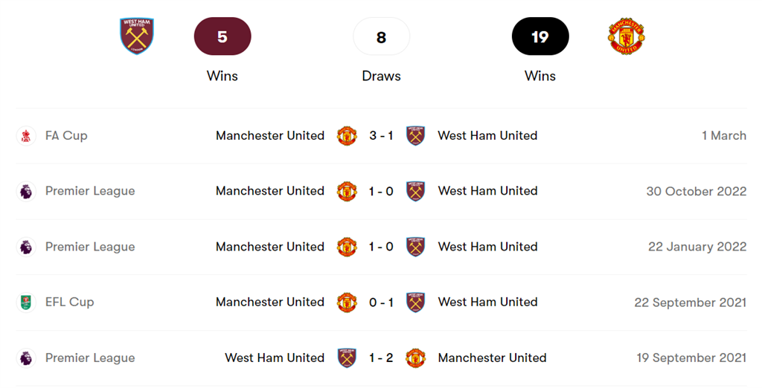Click the black 19 wins badge
Image resolution: width=762 pixels, height=388 pixels.
(x=540, y=36)
